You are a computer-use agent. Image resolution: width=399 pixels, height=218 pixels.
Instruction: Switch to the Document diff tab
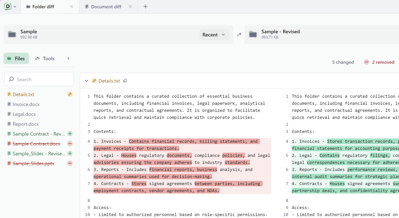[x=106, y=7]
